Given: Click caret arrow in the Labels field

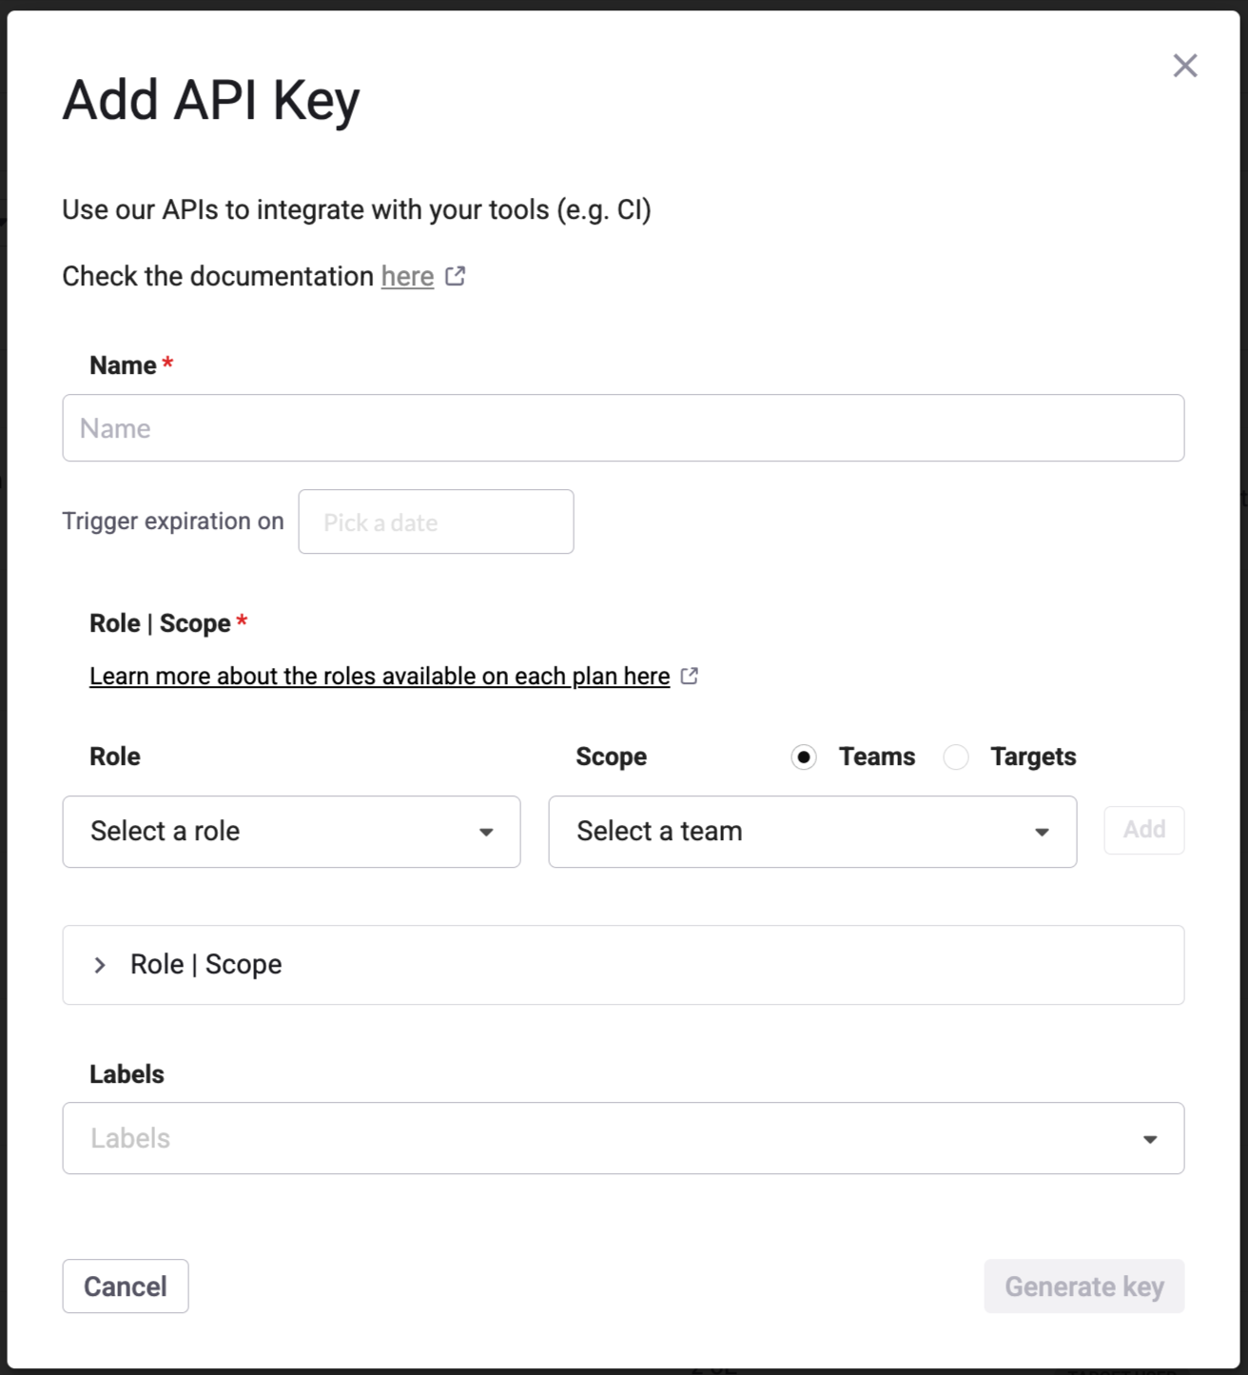Looking at the screenshot, I should pos(1149,1139).
